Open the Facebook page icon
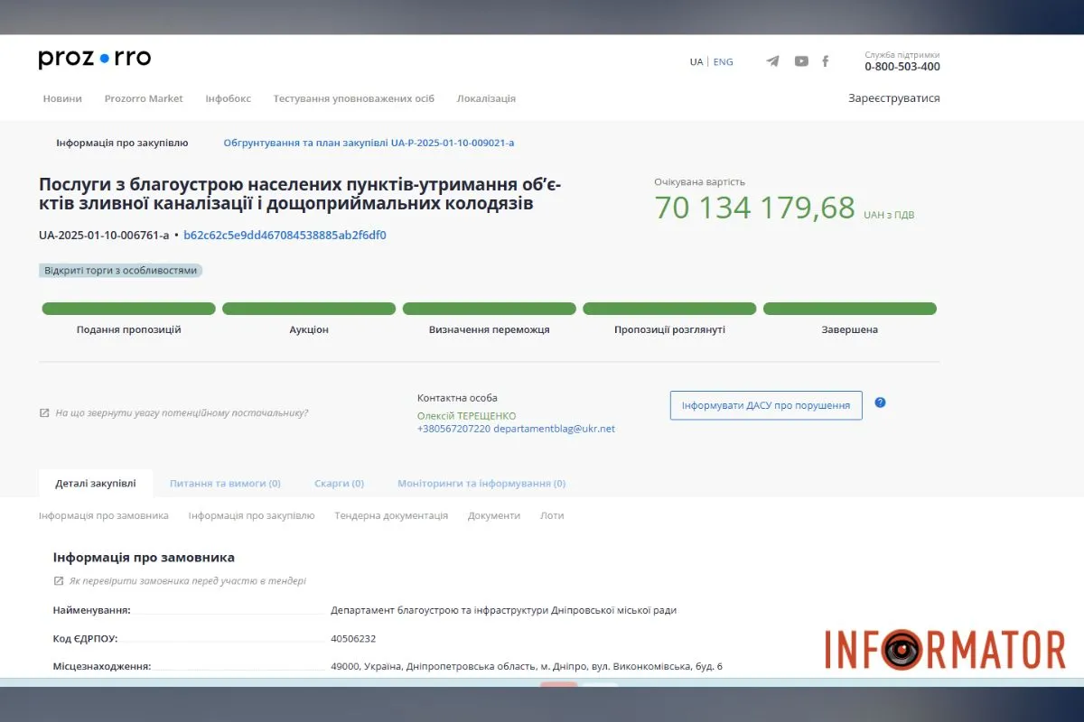Viewport: 1084px width, 722px height. coord(826,61)
